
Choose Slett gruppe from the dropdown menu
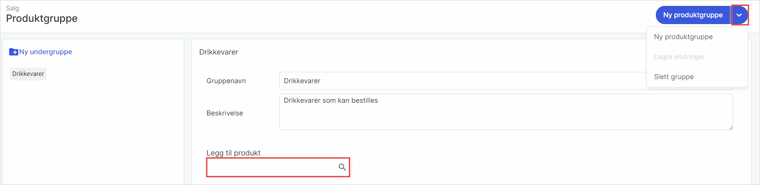[674, 77]
